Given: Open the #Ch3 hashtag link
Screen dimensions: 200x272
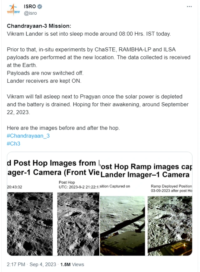Looking at the screenshot, I should click(x=13, y=143).
